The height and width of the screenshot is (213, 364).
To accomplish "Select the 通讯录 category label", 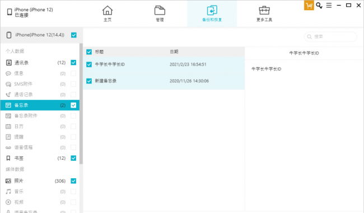I will pos(21,63).
